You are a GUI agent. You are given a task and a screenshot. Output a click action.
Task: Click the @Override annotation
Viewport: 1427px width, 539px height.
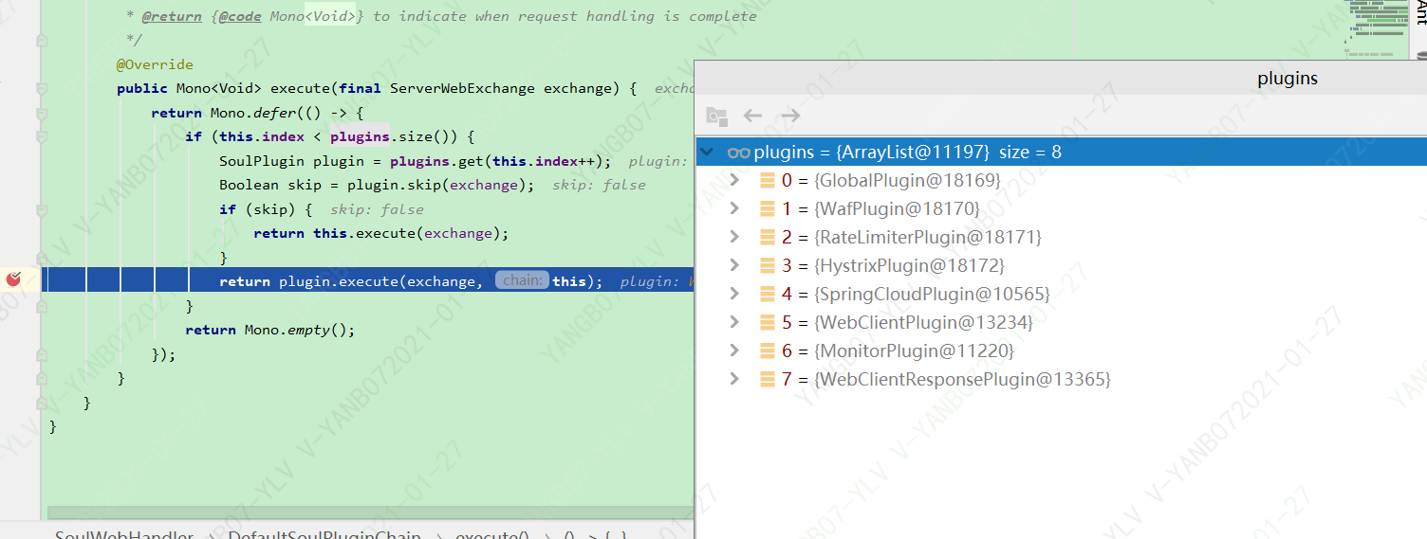click(x=155, y=64)
